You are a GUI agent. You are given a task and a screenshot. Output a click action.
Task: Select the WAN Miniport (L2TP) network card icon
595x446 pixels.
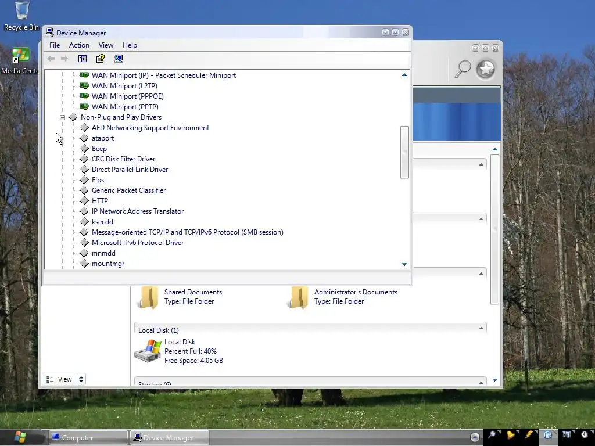click(84, 86)
